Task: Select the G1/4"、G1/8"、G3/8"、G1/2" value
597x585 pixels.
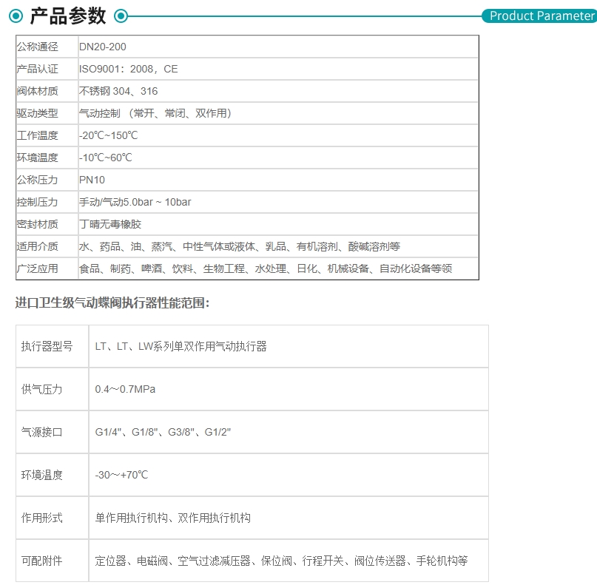Action: (163, 432)
